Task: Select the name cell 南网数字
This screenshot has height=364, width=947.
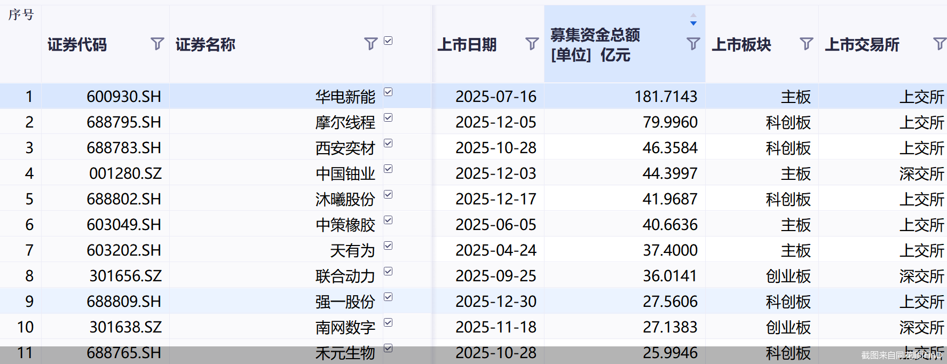Action: [x=345, y=327]
